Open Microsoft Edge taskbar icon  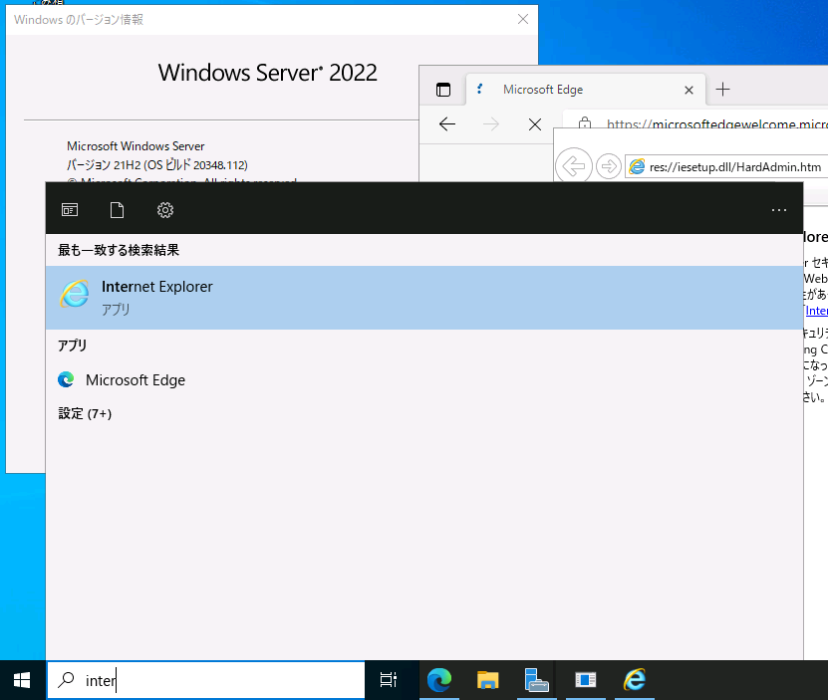pyautogui.click(x=439, y=680)
